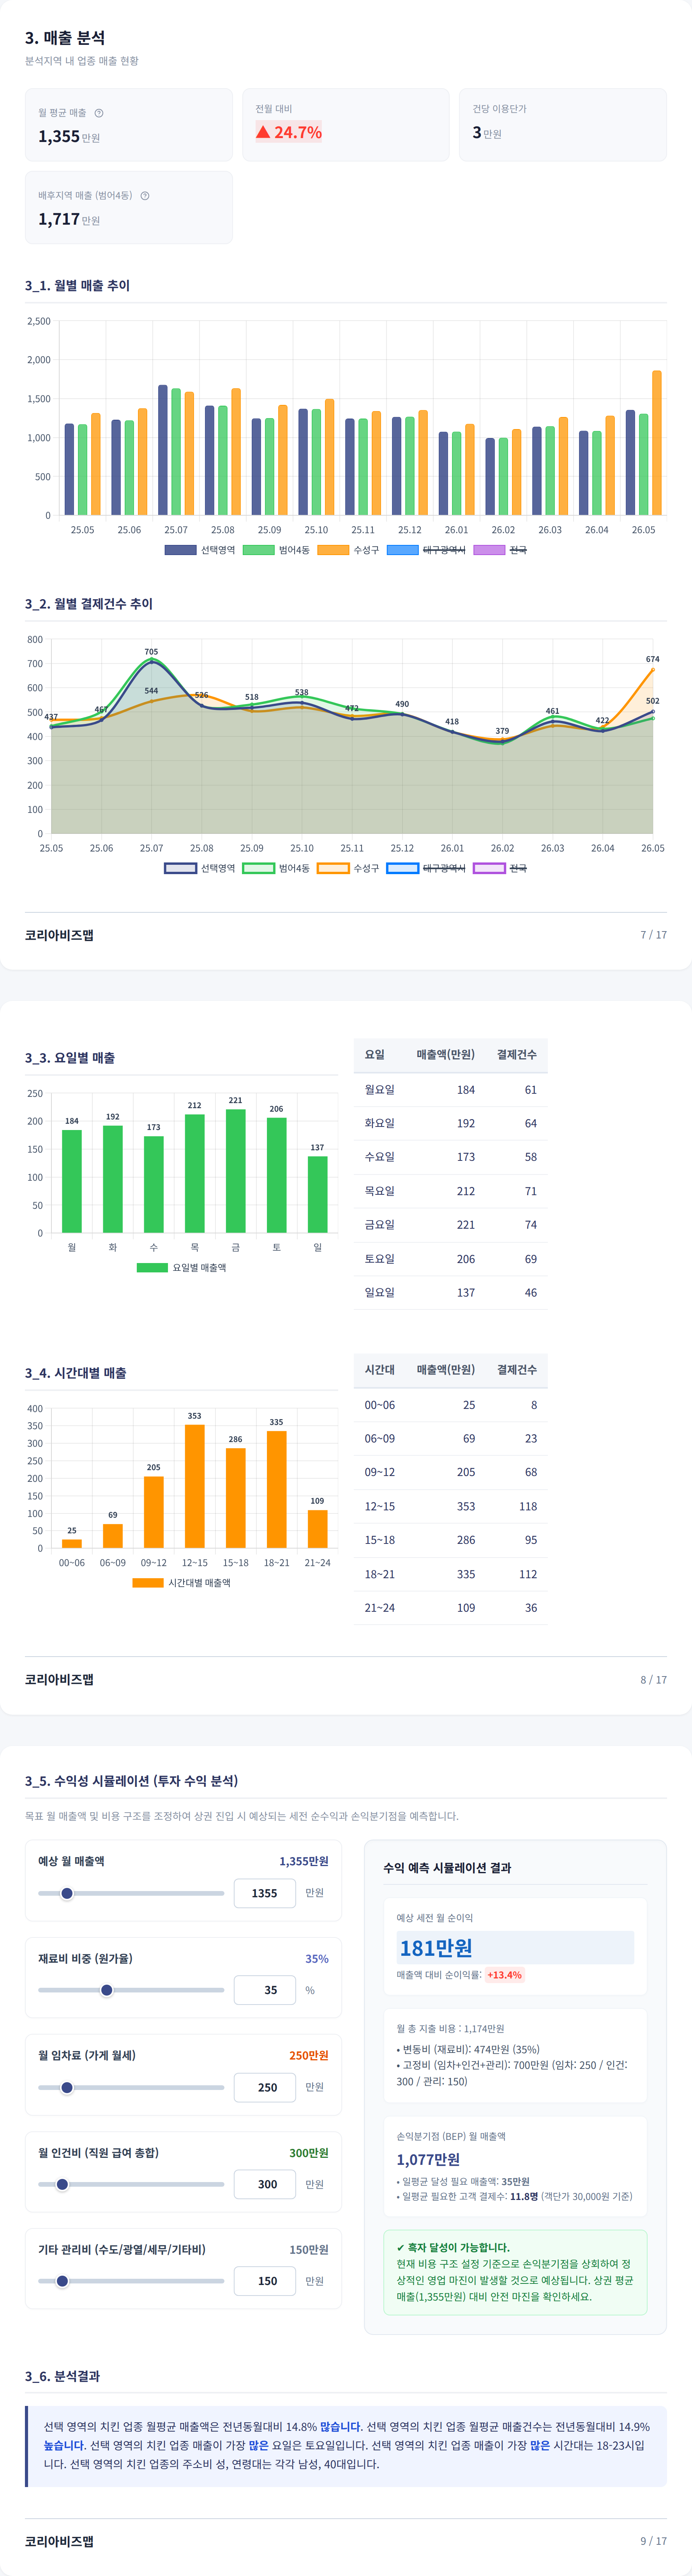The image size is (692, 2576).
Task: Click the +13.4% 순이익률 badge
Action: tap(504, 1975)
